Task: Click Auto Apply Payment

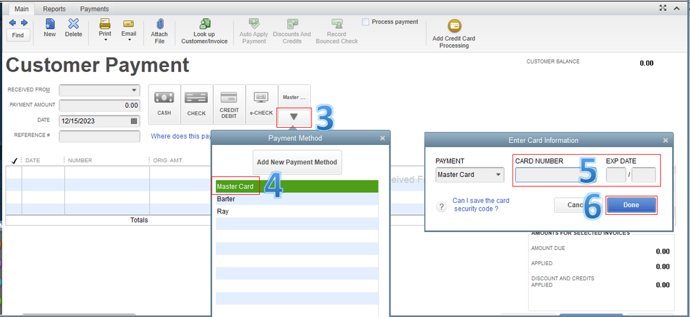Action: pos(254,31)
